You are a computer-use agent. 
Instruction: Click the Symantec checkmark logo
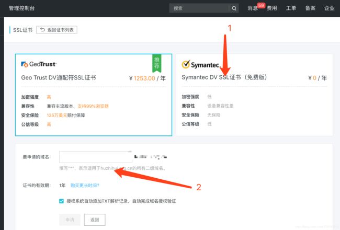click(x=186, y=64)
